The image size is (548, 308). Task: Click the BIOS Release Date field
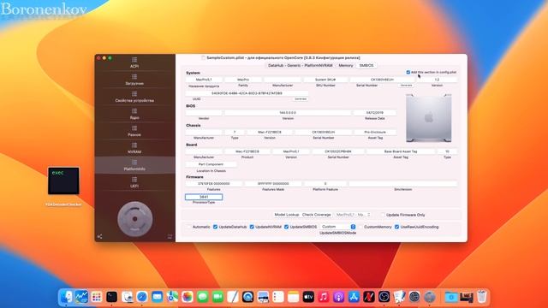tap(375, 113)
